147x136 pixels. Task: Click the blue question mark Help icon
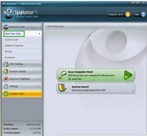[x=143, y=14]
